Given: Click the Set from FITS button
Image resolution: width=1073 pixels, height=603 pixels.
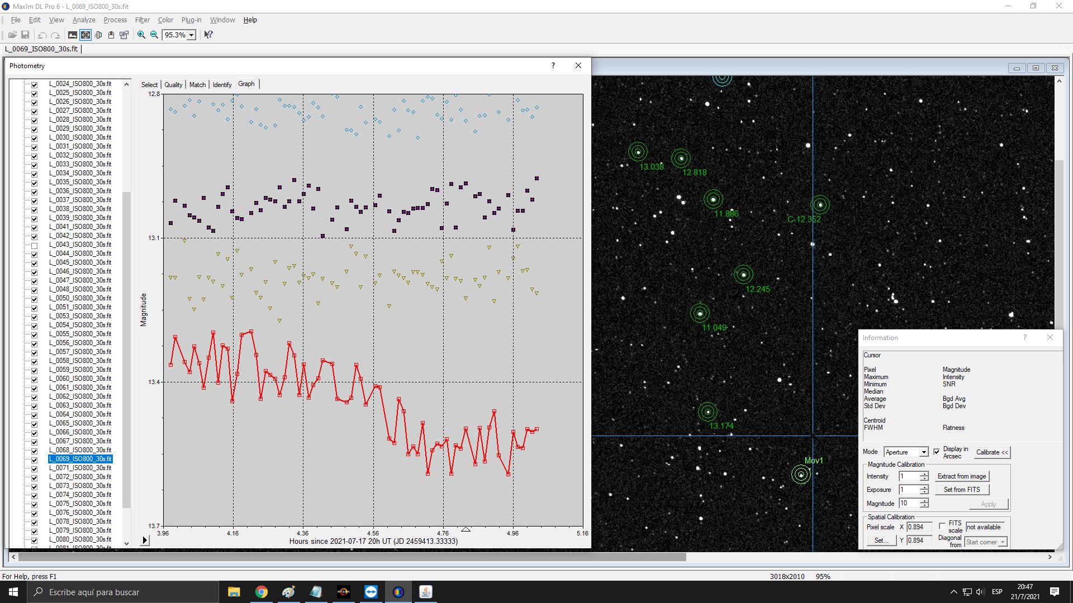Looking at the screenshot, I should pos(961,490).
